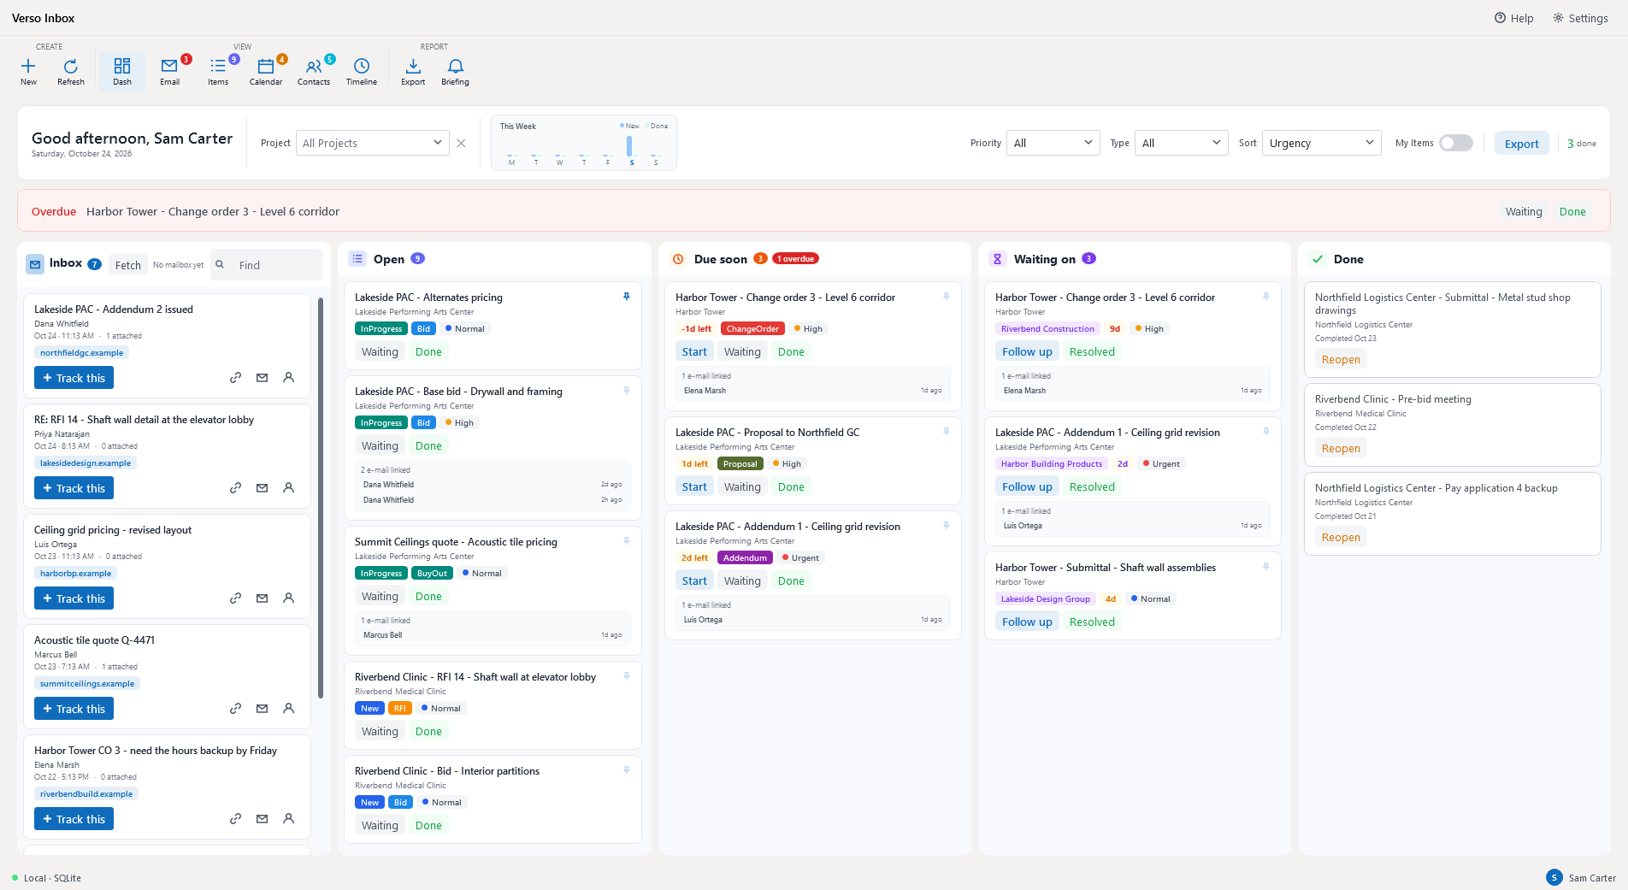Open the Contacts view
The image size is (1628, 890).
tap(314, 71)
